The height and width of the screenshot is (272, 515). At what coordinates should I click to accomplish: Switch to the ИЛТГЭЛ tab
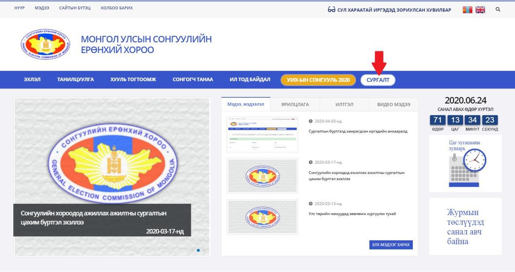click(x=344, y=104)
